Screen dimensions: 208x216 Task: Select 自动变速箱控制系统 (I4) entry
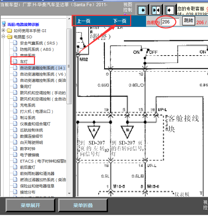pos(42,68)
